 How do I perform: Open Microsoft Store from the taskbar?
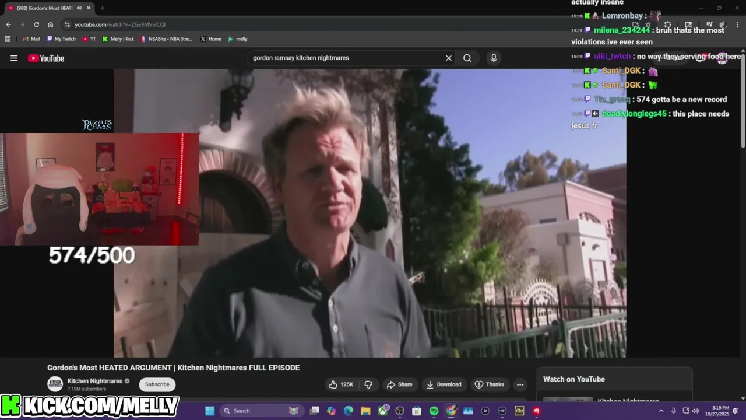click(417, 411)
